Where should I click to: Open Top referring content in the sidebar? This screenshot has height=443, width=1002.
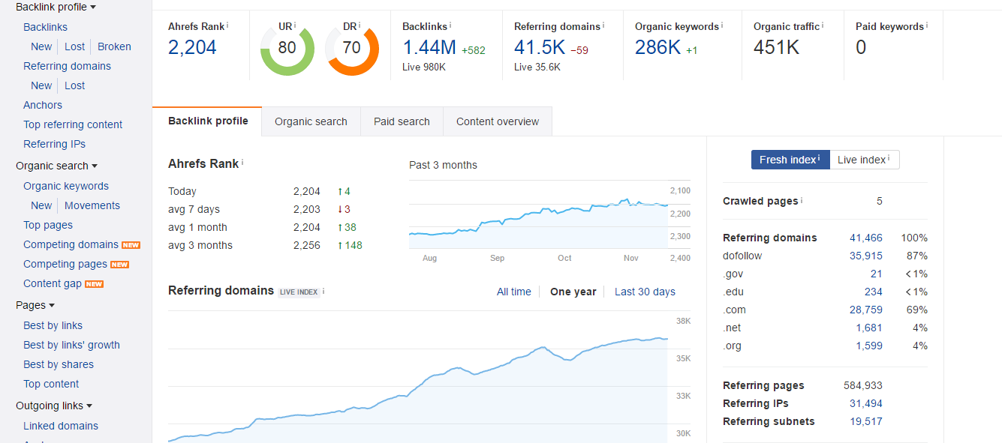click(73, 124)
